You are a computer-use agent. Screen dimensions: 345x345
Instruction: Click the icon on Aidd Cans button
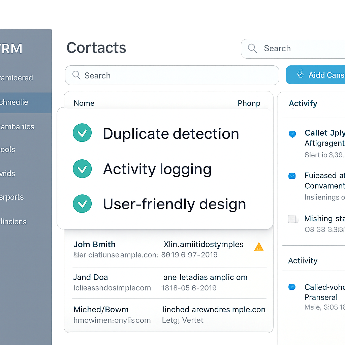(301, 73)
